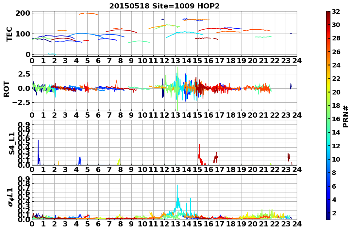Click colorbar tick label 28
Image resolution: width=352 pixels, height=231 pixels.
[336, 38]
